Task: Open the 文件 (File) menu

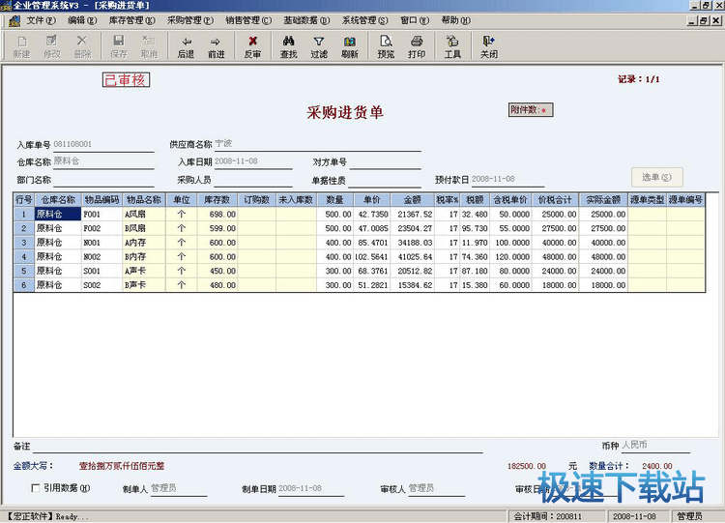Action: [x=41, y=20]
